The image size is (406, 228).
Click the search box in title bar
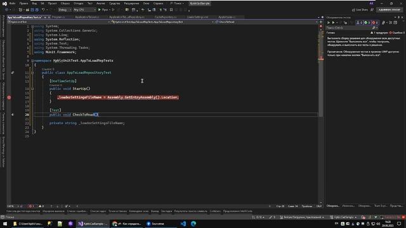tap(177, 4)
